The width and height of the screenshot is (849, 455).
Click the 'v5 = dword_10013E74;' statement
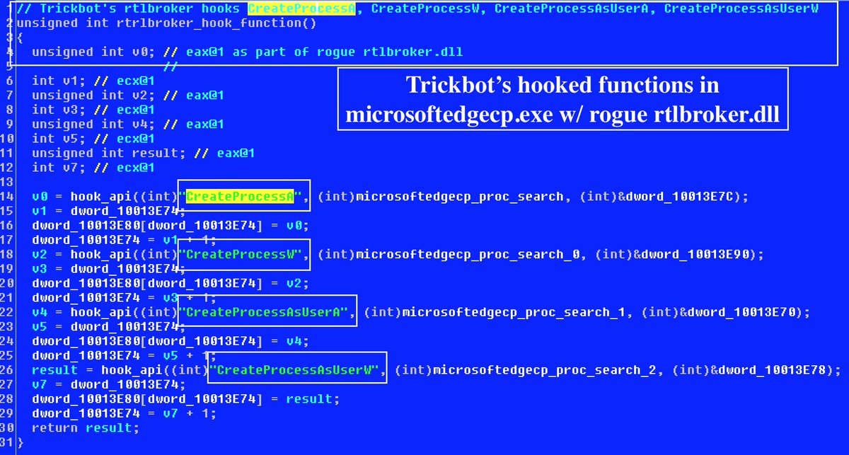point(108,327)
